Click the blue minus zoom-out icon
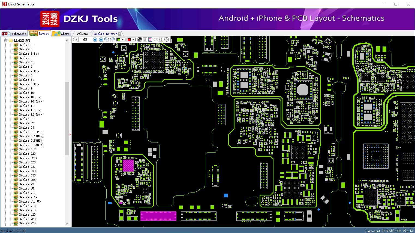The width and height of the screenshot is (415, 233). [x=101, y=40]
